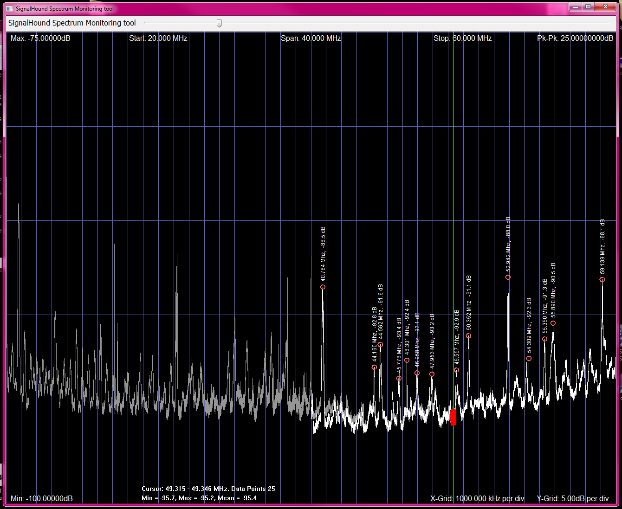Screen dimensions: 622x509
Task: Click the Min: -100.00000dB readout
Action: [x=42, y=498]
